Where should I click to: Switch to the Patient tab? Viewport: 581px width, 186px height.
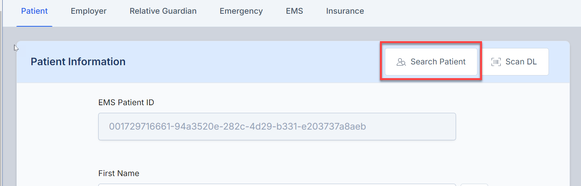(x=34, y=11)
